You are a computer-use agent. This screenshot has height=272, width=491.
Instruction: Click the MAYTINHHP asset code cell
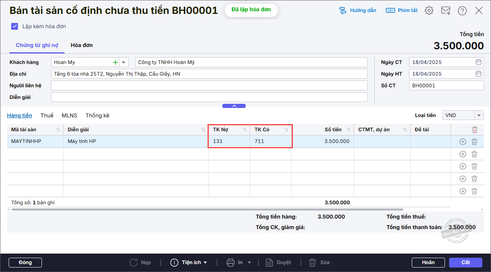tap(35, 141)
